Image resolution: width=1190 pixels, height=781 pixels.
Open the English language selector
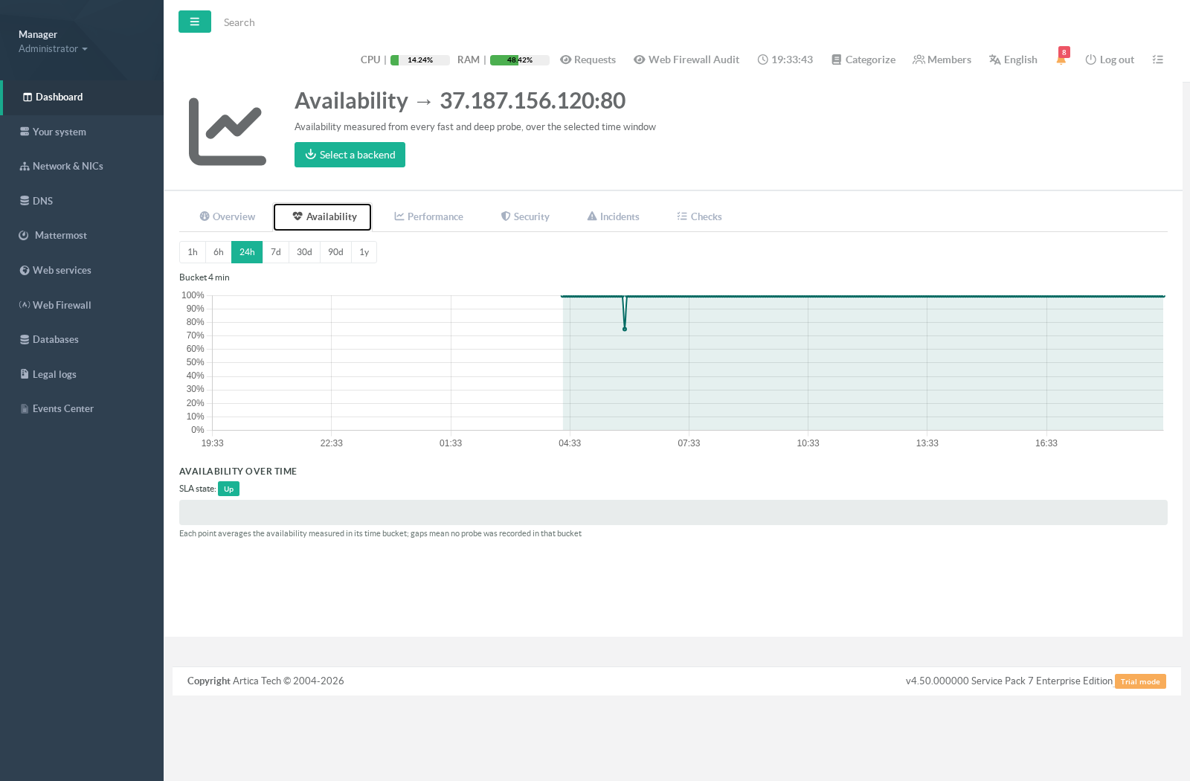tap(1013, 60)
